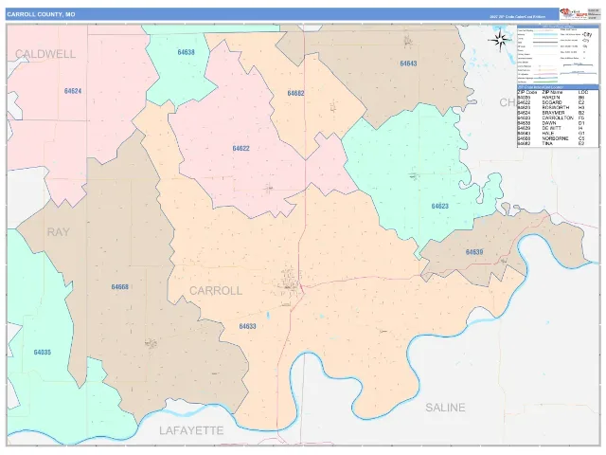The height and width of the screenshot is (455, 606).
Task: Click the 64633 ZIP code label
Action: [247, 326]
